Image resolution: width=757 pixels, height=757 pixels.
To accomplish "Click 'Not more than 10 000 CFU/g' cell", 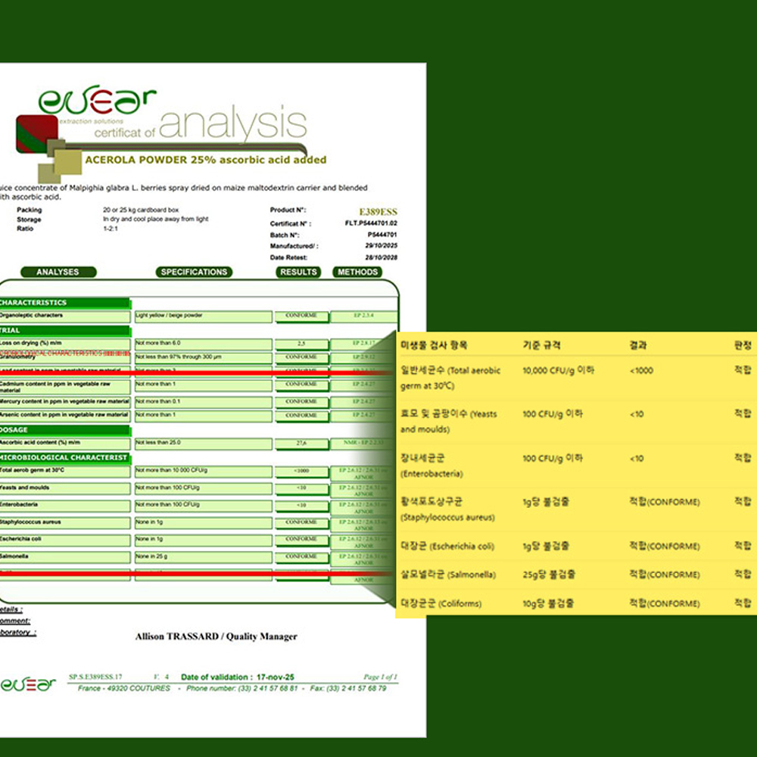I will pos(203,471).
